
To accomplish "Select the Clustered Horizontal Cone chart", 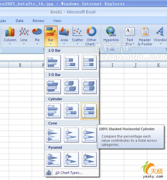I will (x=53, y=135).
